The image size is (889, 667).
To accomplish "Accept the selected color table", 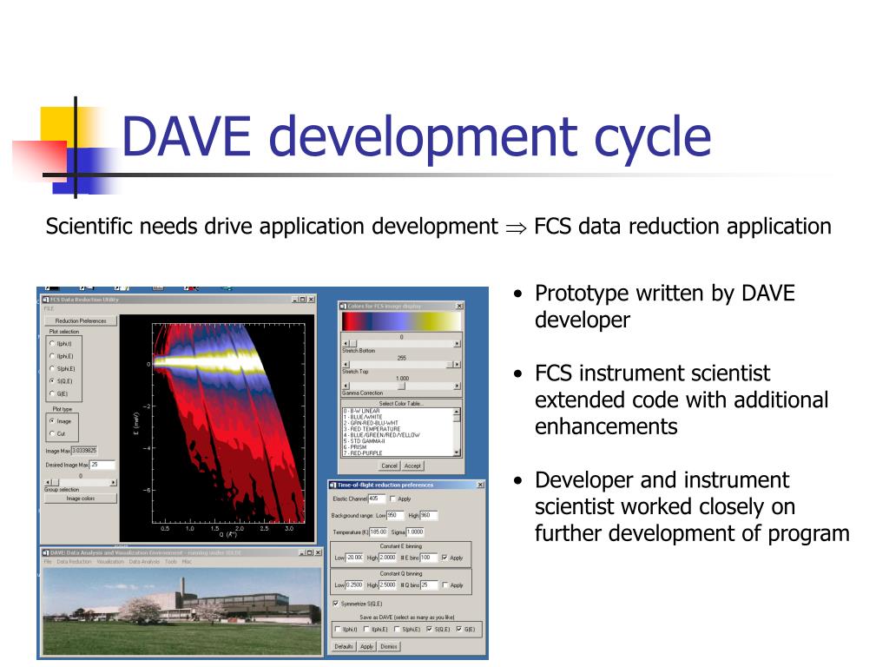I will [x=412, y=466].
